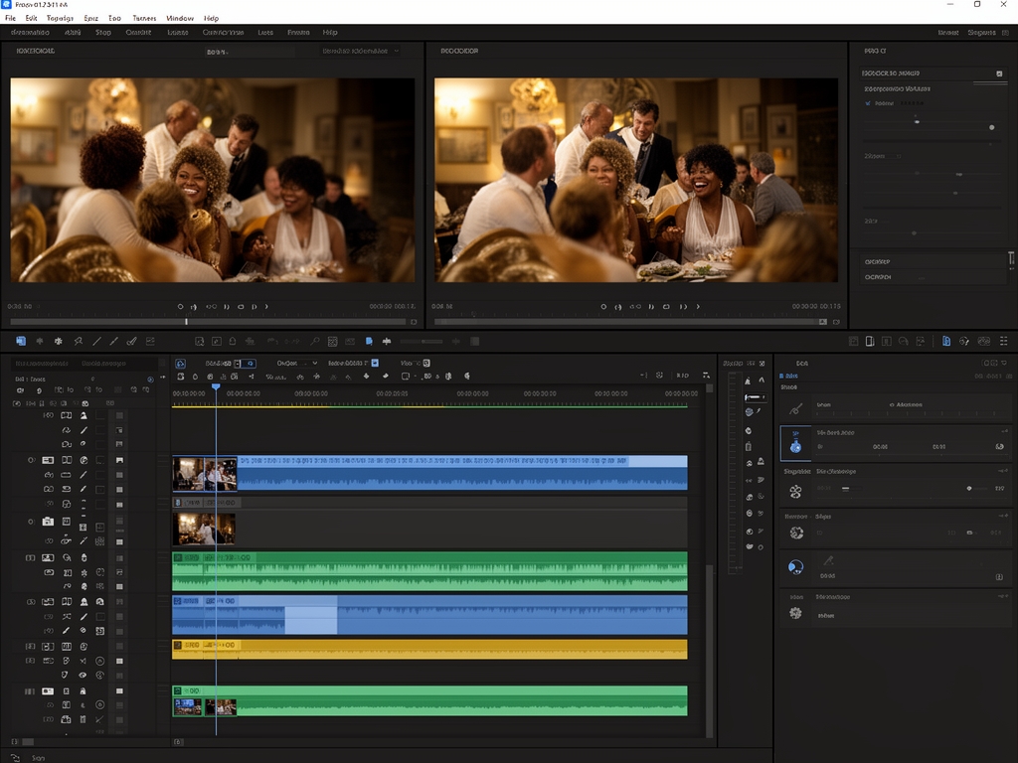Toggle the blue checkbox on the first effect row
The width and height of the screenshot is (1018, 763).
pyautogui.click(x=868, y=103)
